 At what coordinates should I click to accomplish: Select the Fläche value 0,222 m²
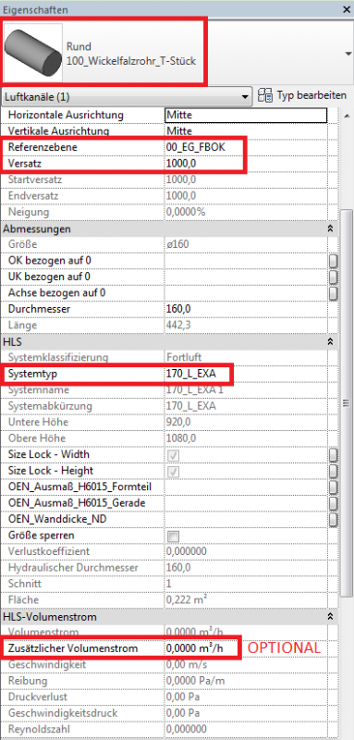click(x=187, y=599)
